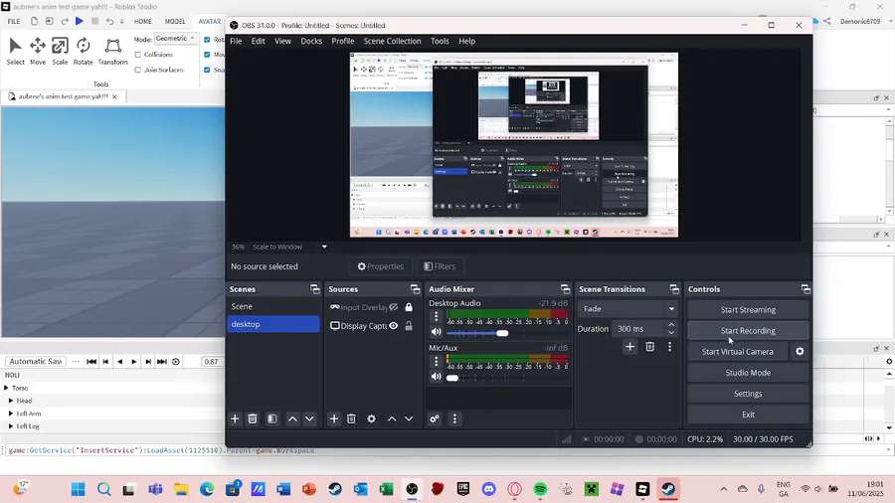Screen dimensions: 895x503
Task: Pop out the Scenes dock
Action: click(314, 289)
